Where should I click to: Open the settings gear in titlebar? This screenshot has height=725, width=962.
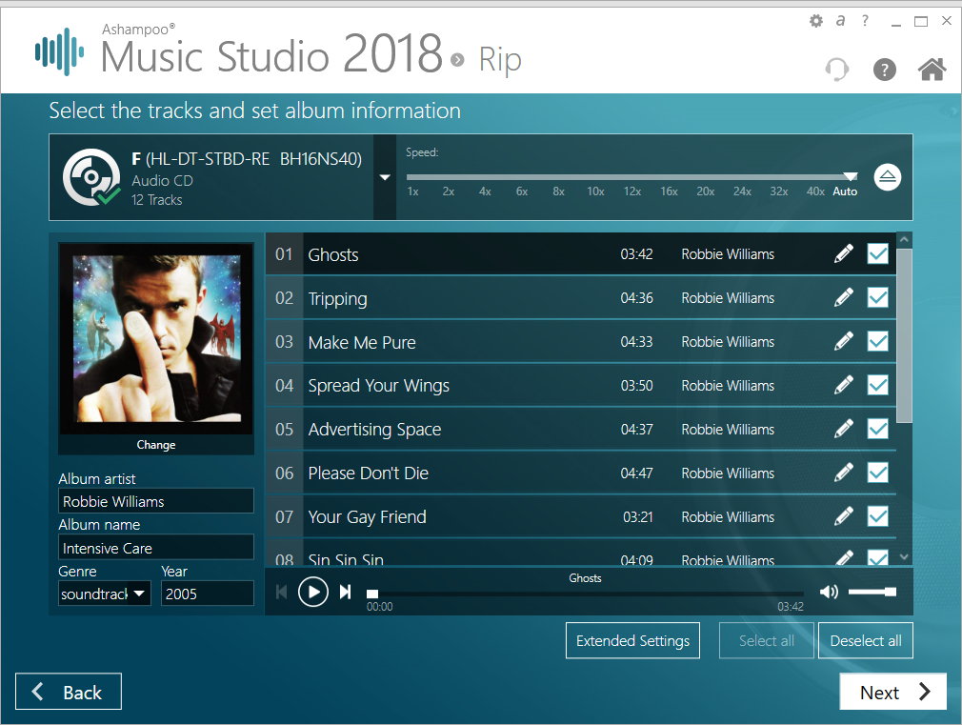click(816, 19)
